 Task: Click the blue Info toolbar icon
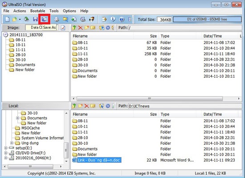pos(113,20)
